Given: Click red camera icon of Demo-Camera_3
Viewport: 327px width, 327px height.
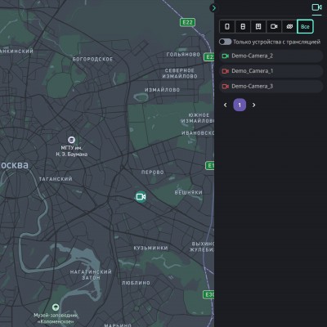Looking at the screenshot, I should [226, 87].
